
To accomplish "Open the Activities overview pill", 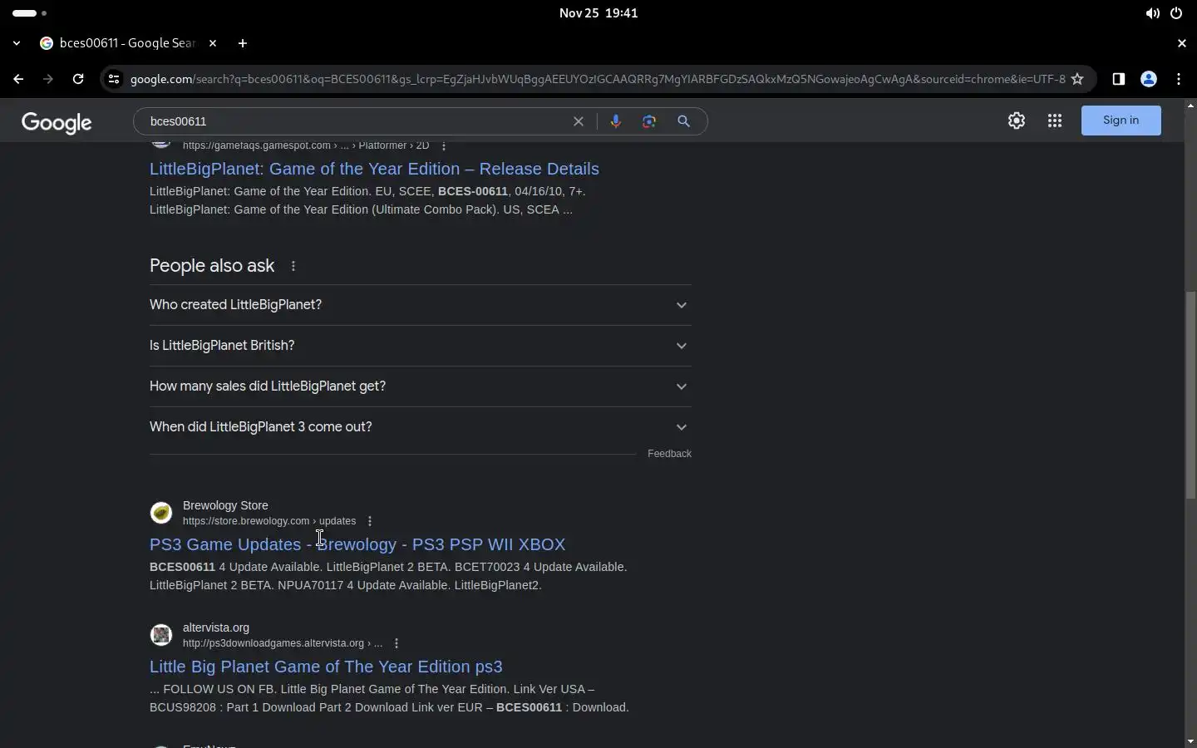I will 30,13.
